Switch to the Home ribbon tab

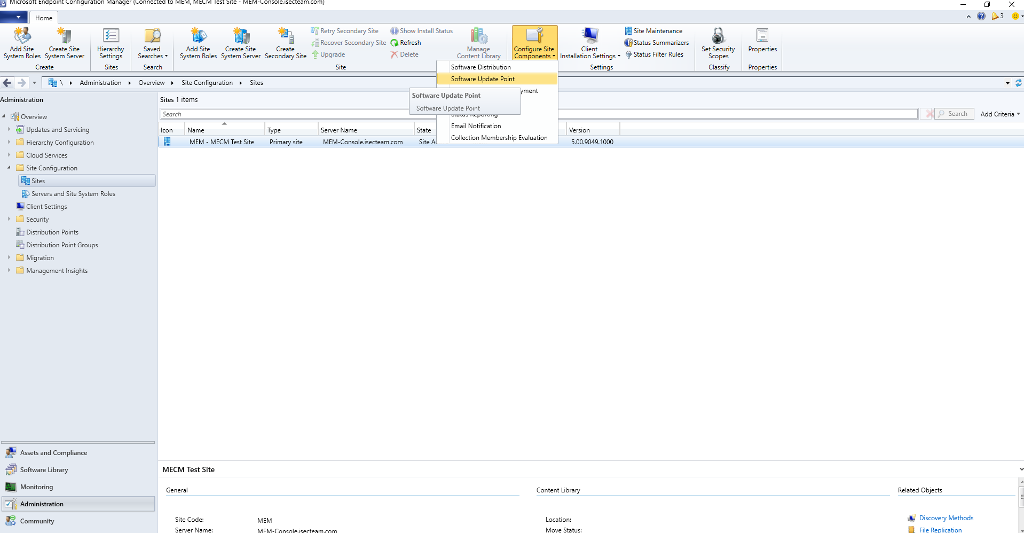tap(43, 17)
